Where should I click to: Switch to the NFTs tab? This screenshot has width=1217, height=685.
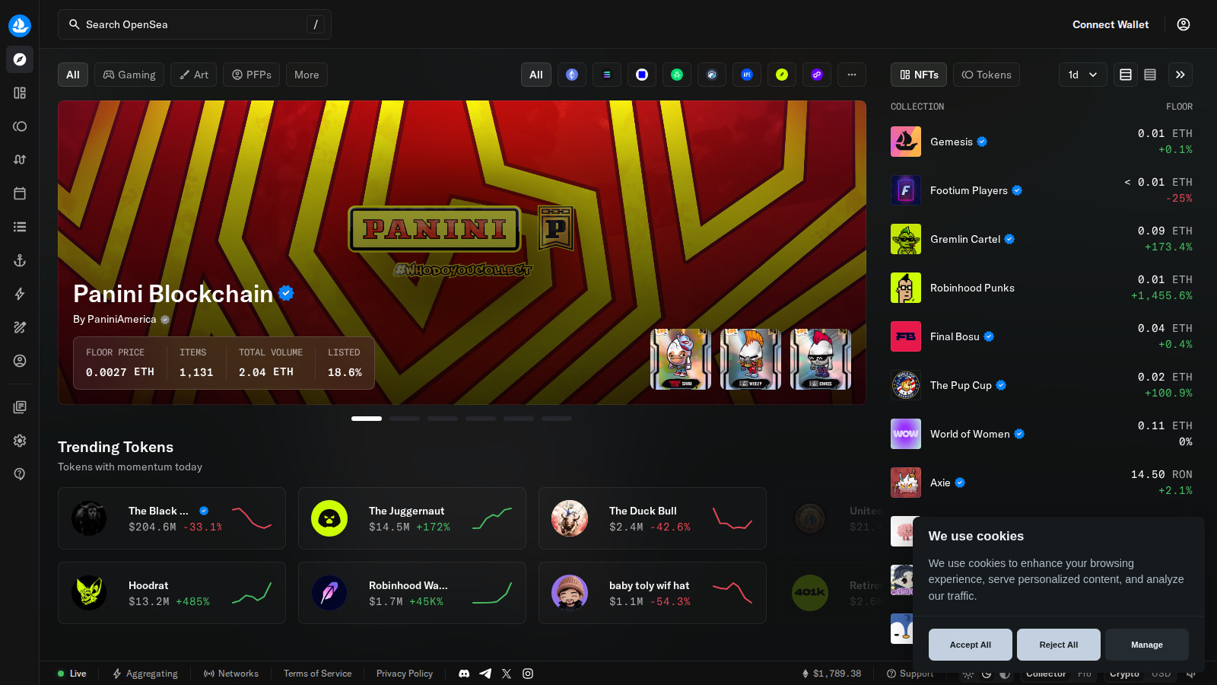[919, 75]
